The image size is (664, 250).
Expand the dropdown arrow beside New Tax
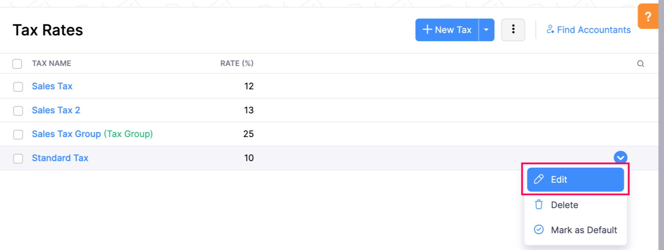click(487, 30)
